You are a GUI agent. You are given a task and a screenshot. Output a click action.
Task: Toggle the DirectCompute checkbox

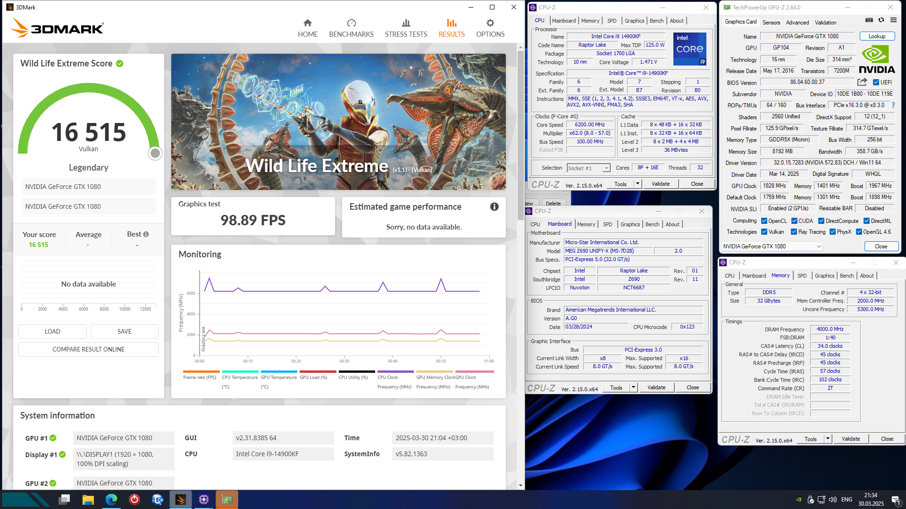point(821,221)
